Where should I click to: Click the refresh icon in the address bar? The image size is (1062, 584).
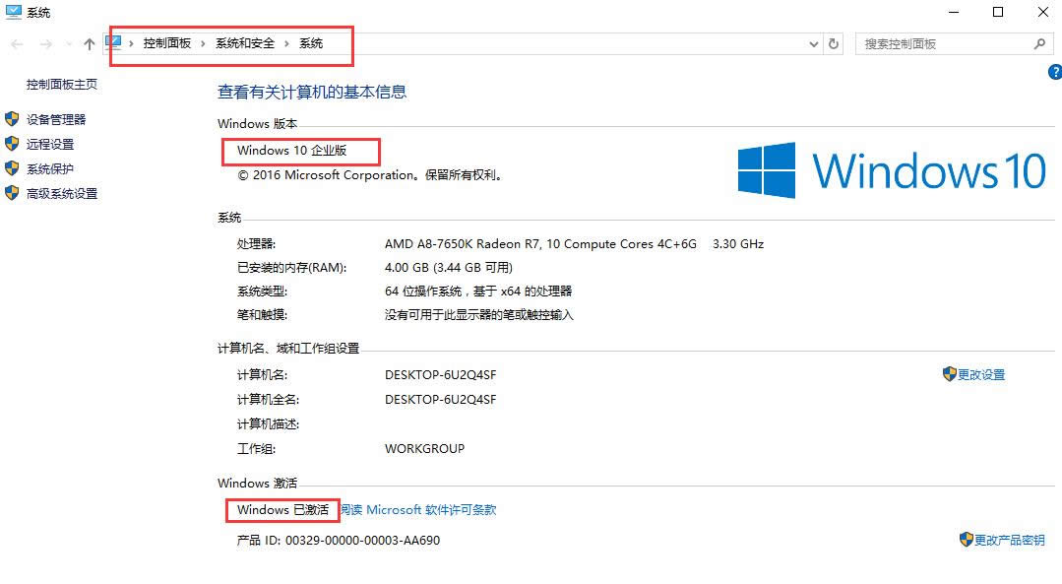click(834, 43)
